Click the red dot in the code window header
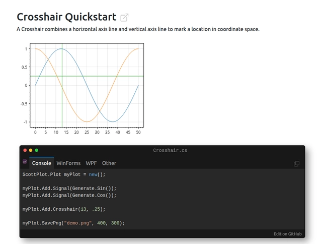Image resolution: width=322 pixels, height=244 pixels. (x=25, y=150)
